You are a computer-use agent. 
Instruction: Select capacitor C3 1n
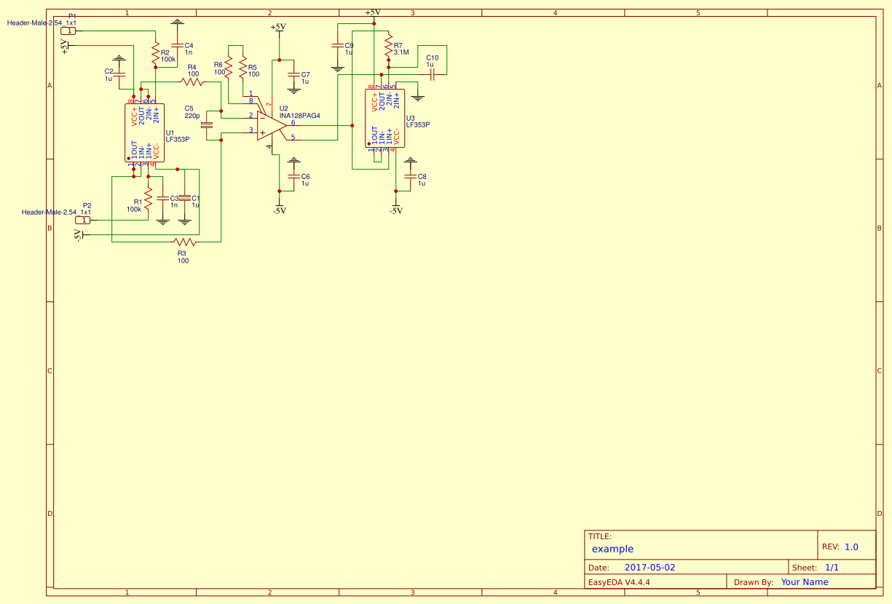(x=162, y=198)
